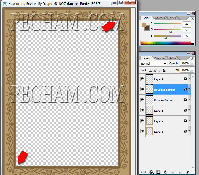Click effects icon on Layer 3
The height and width of the screenshot is (175, 199).
(x=185, y=110)
